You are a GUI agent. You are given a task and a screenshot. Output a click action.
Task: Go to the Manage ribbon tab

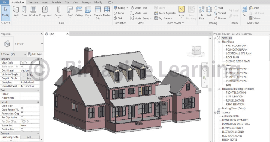point(86,2)
